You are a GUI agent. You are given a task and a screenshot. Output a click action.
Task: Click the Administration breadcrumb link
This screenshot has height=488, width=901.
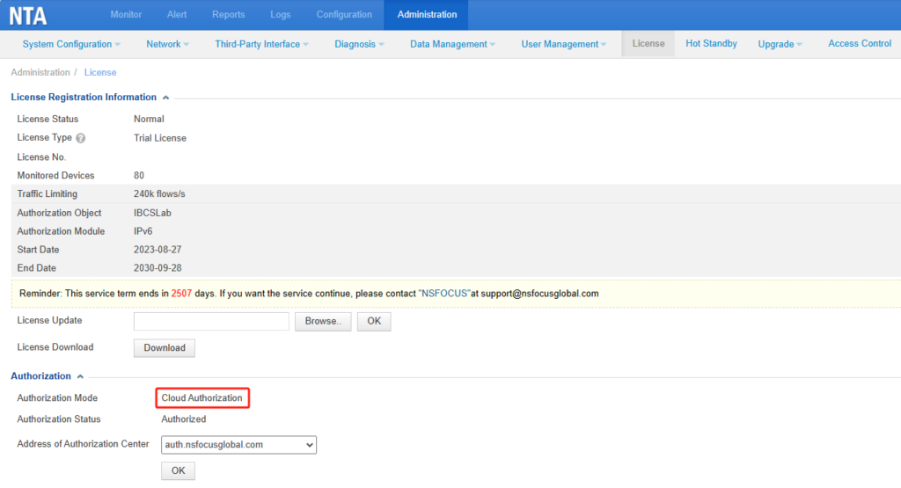tap(40, 72)
